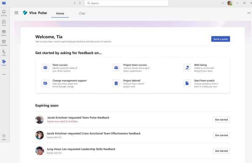
Task: Open the hamburger menu beside Viva Pulse
Action: click(16, 13)
